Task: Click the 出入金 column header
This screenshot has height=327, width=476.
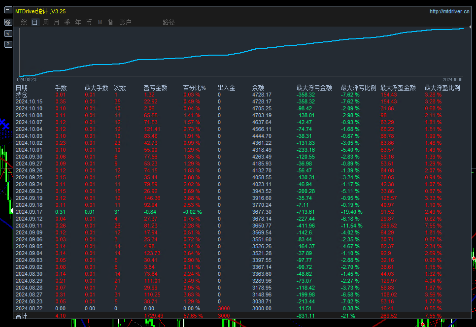Action: point(227,88)
